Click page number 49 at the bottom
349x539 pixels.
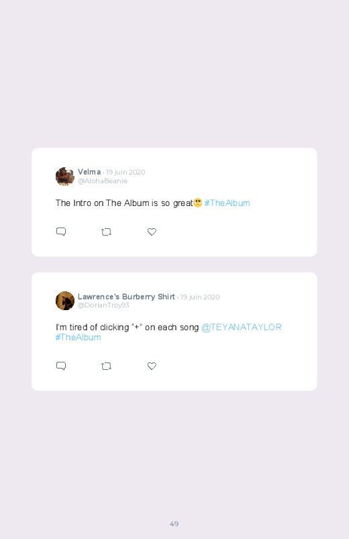pos(174,524)
